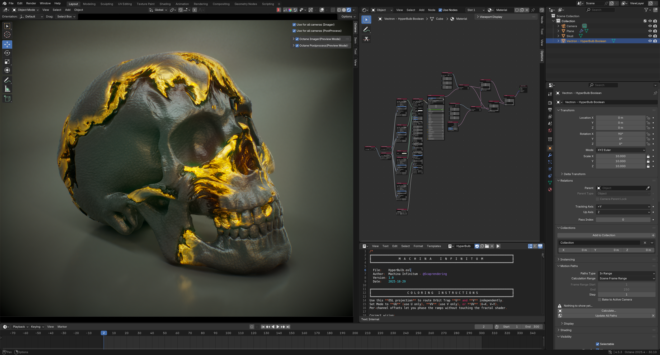660x355 pixels.
Task: Switch to the Shading workspace tab
Action: coord(165,4)
